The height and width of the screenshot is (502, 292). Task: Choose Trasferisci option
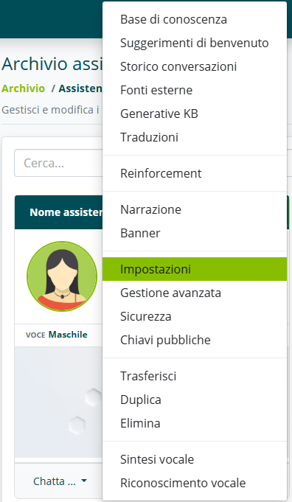click(195, 376)
